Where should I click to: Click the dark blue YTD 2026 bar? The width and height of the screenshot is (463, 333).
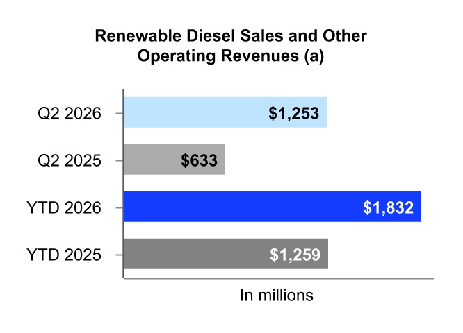pyautogui.click(x=273, y=207)
